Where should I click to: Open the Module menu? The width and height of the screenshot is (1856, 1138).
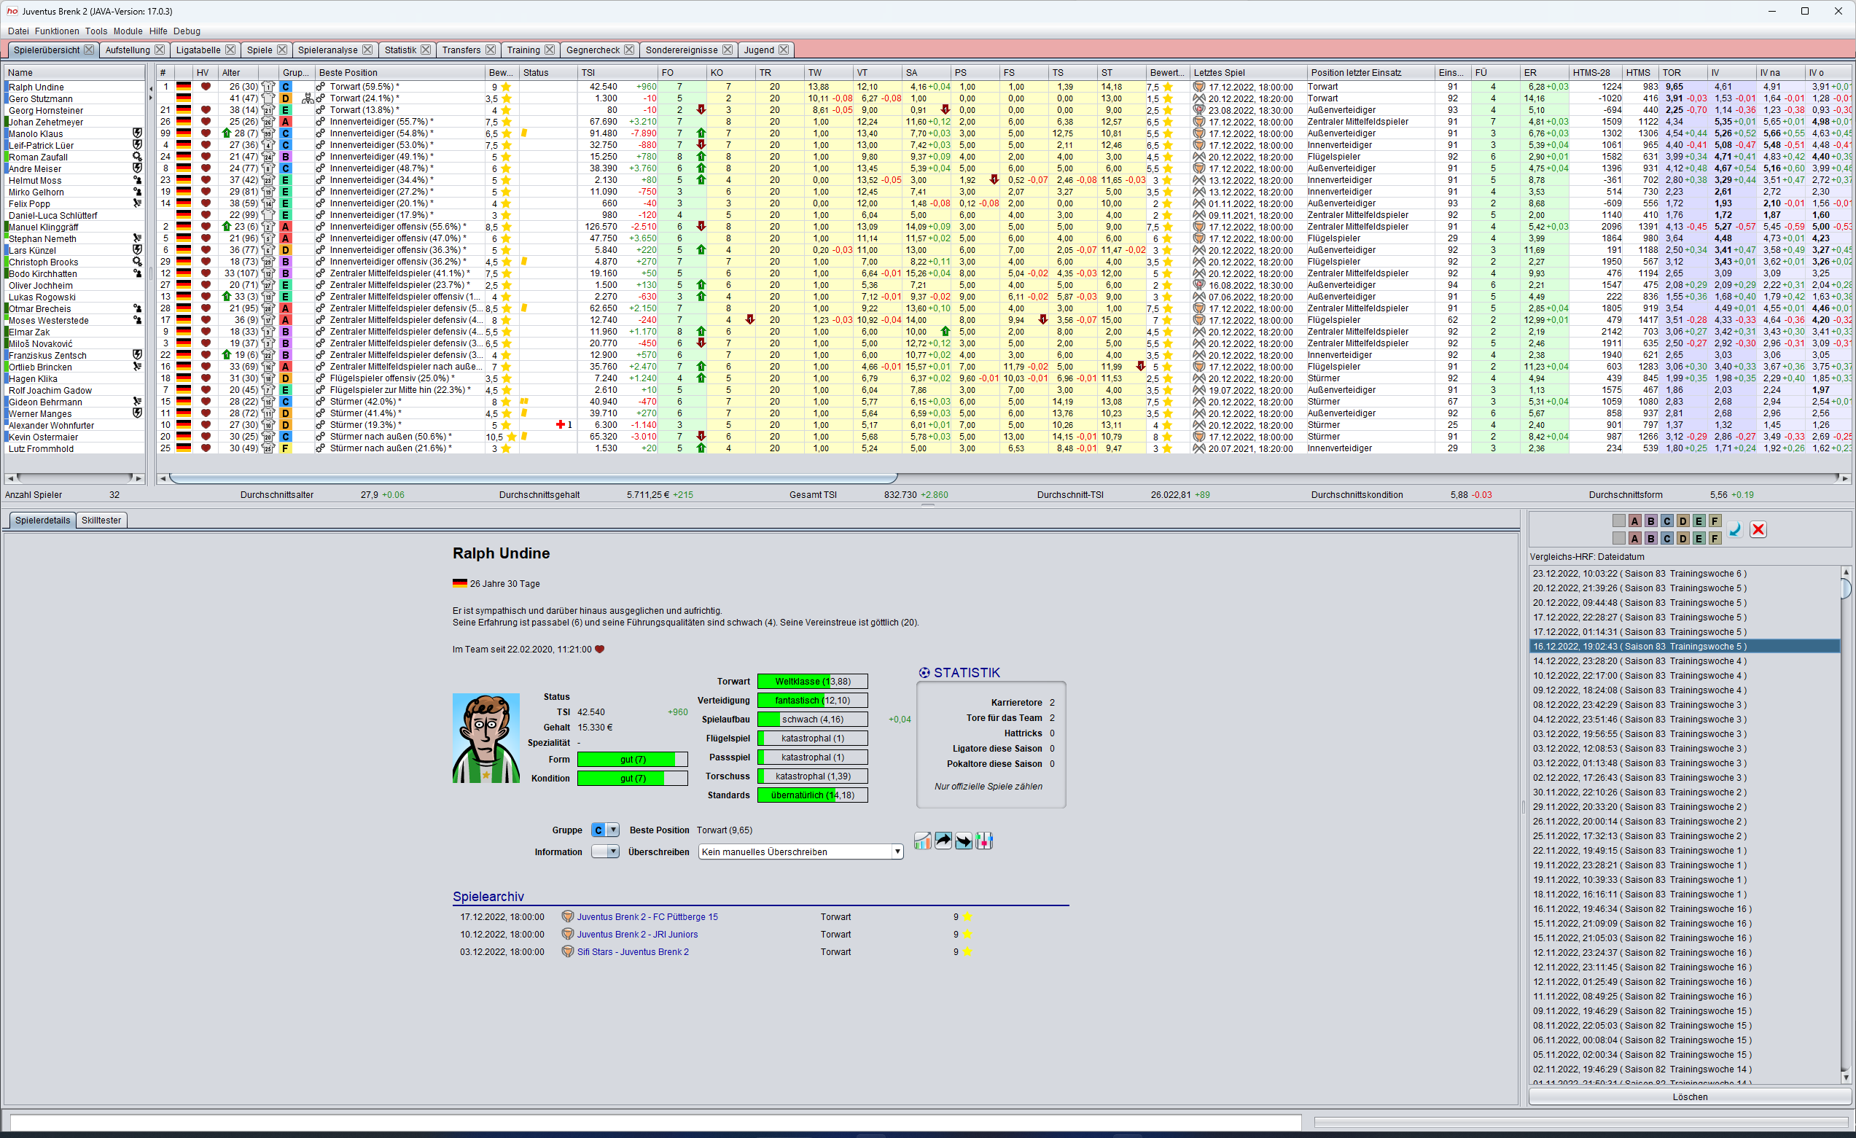(128, 31)
